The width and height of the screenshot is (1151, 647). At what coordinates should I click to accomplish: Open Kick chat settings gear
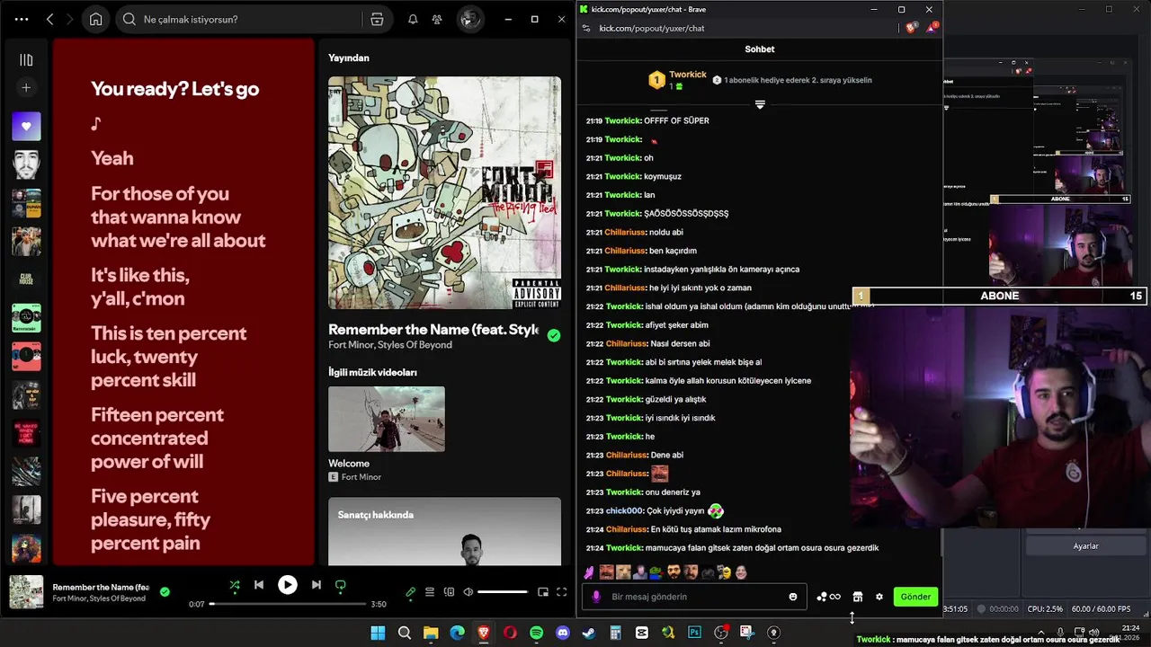point(879,597)
